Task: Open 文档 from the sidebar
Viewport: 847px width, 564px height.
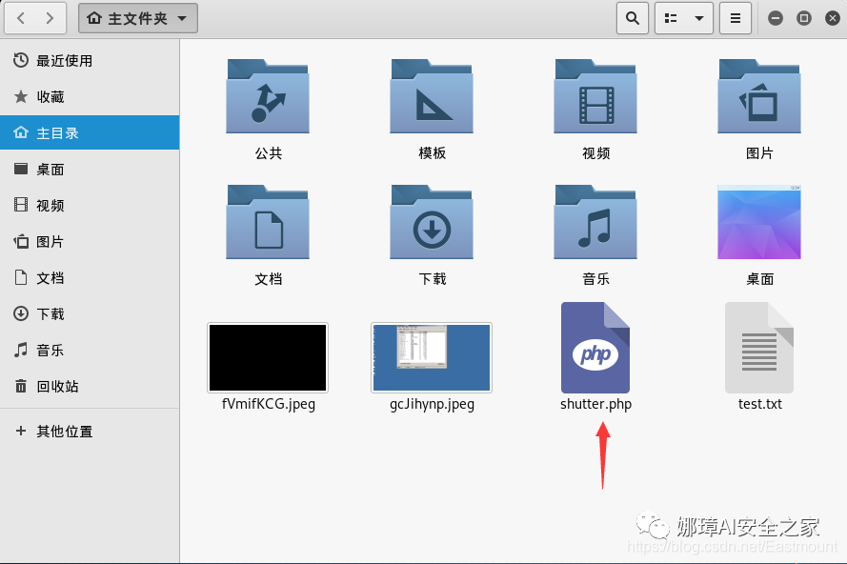Action: point(90,277)
